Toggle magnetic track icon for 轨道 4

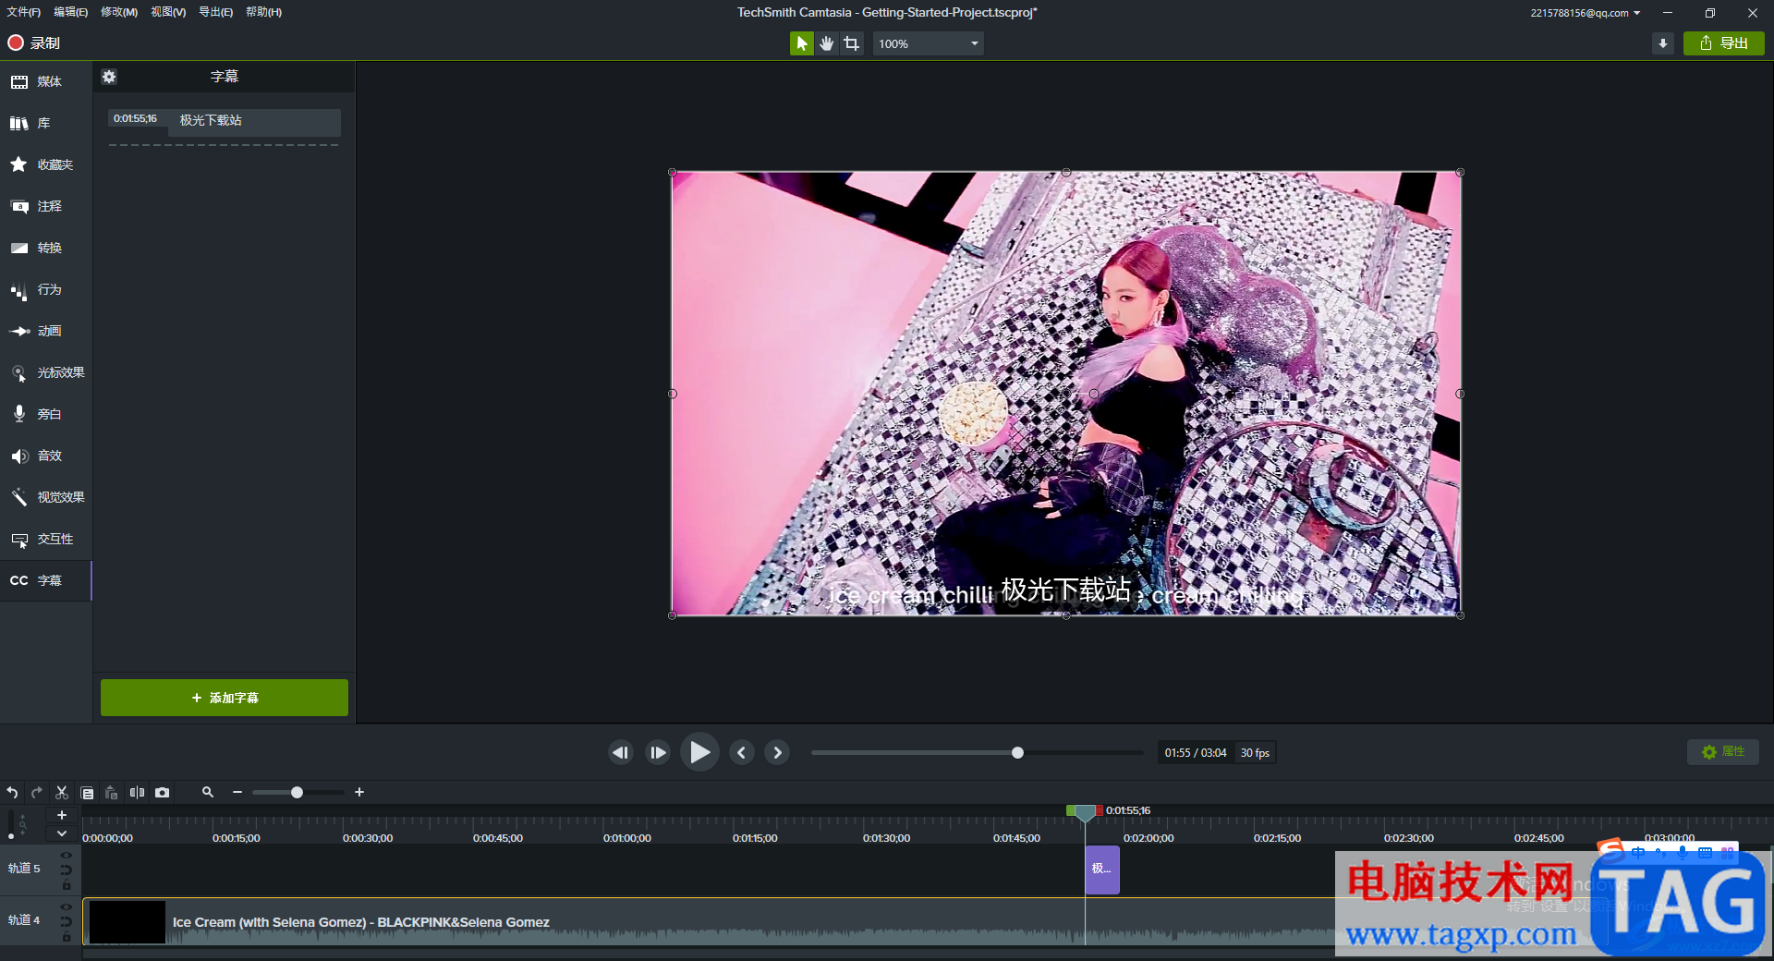[66, 922]
